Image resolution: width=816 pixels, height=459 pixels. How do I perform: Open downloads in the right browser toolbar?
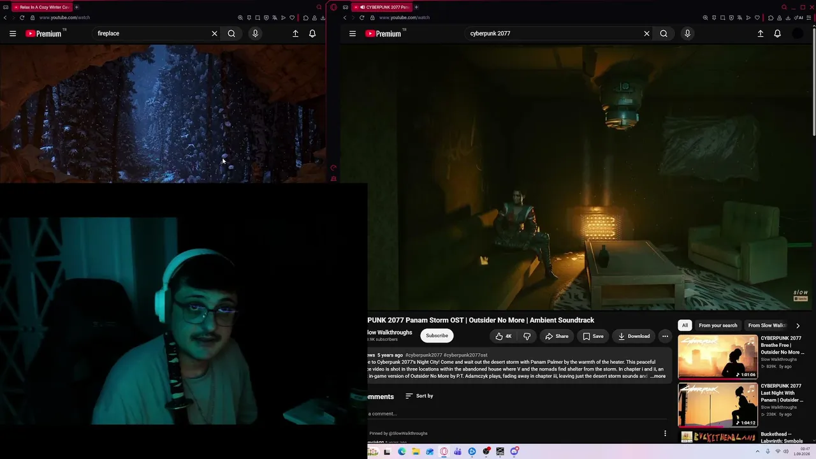point(788,18)
